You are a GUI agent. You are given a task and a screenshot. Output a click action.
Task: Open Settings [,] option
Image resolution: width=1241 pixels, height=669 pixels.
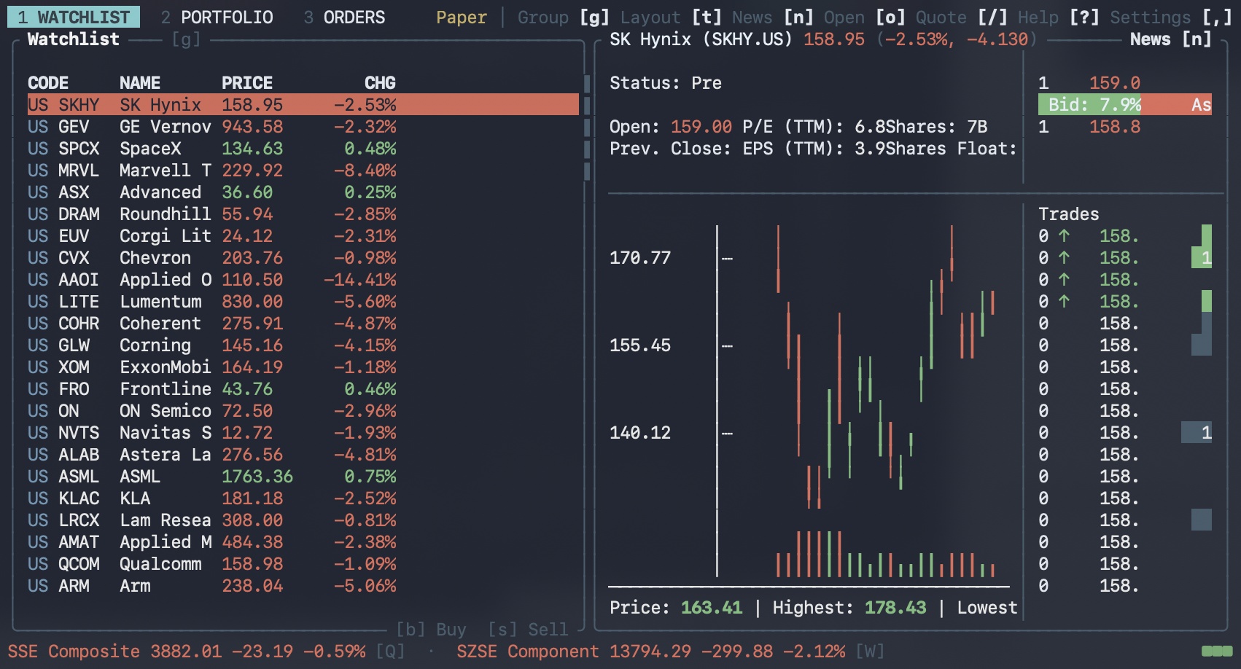point(1171,17)
